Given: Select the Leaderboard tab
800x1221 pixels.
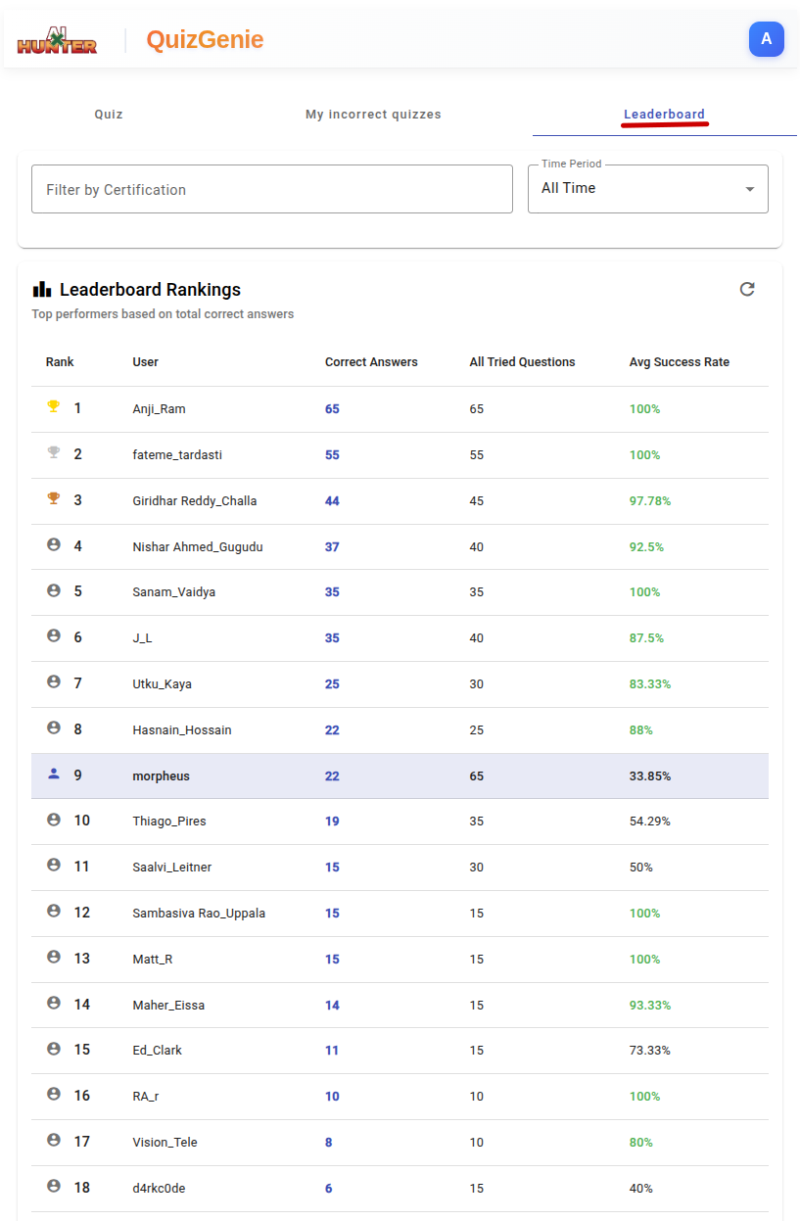Looking at the screenshot, I should pos(664,115).
